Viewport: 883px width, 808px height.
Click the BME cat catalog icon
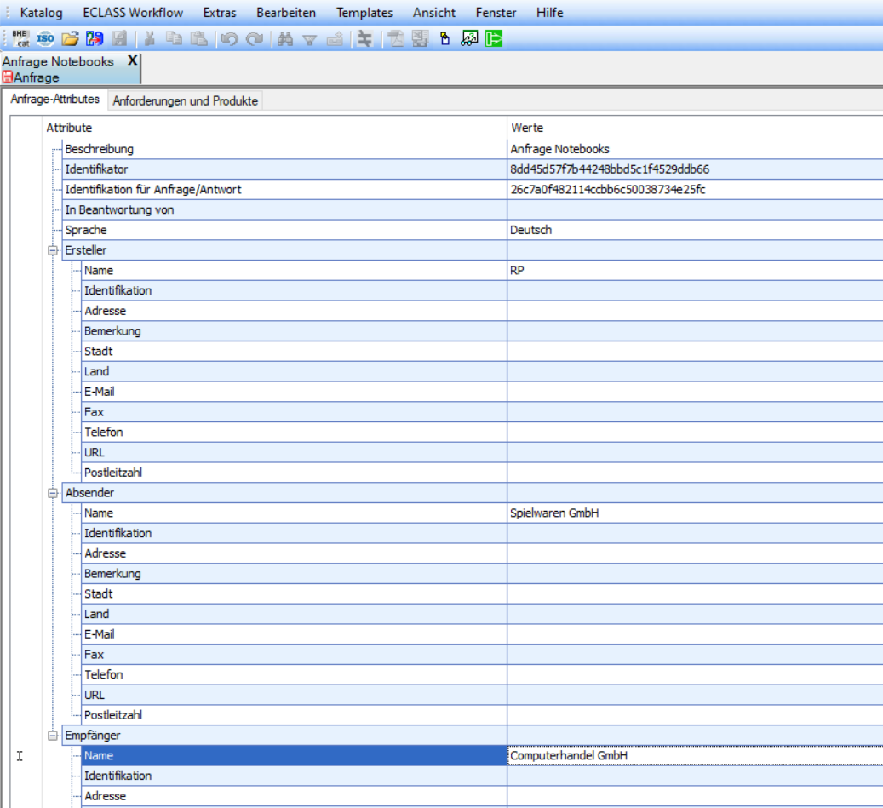[x=21, y=38]
